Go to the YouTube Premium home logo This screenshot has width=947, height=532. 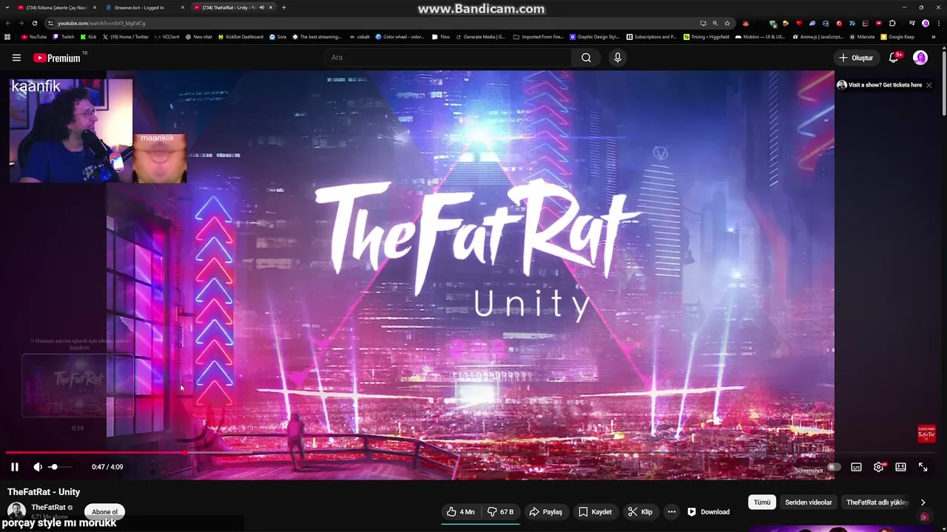click(56, 58)
